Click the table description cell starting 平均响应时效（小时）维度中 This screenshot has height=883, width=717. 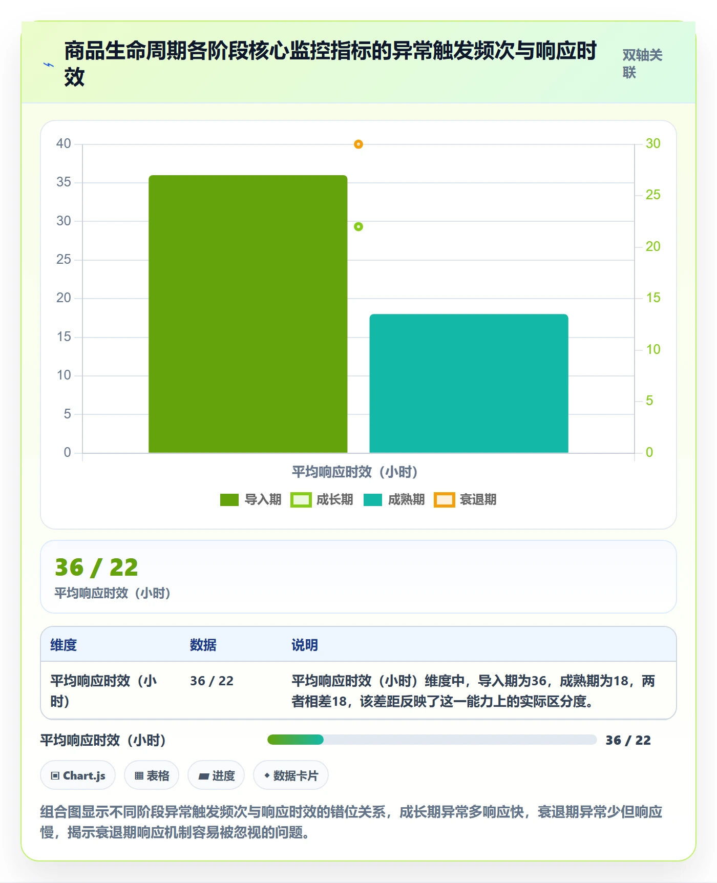pos(473,691)
